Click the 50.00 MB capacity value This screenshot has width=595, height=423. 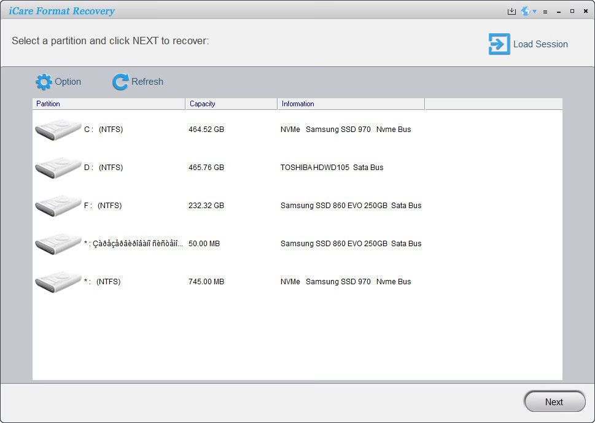pyautogui.click(x=204, y=244)
